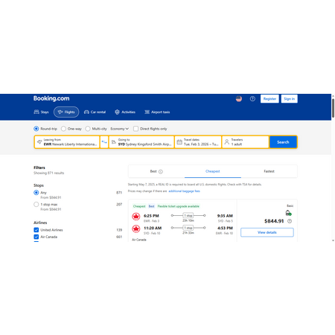Go to the Flights section
335x335 pixels.
point(66,112)
